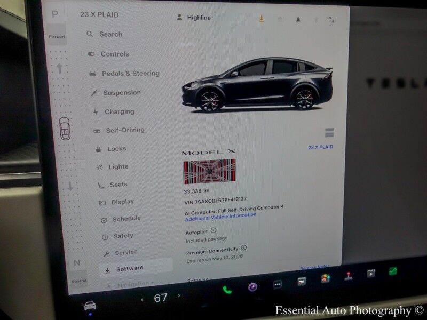Tap the car top-view icon on gear strip

tap(65, 129)
